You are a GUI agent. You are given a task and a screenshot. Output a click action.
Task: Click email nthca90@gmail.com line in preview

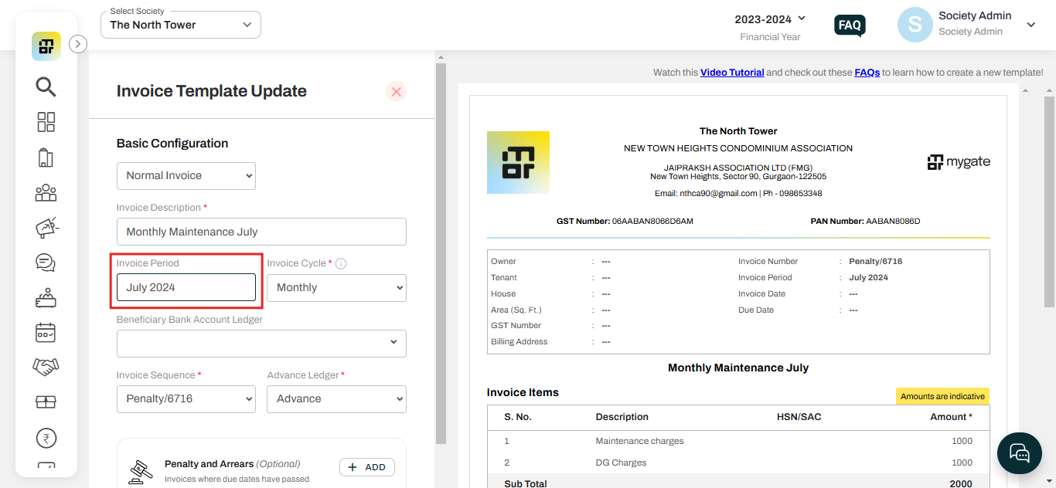point(738,193)
